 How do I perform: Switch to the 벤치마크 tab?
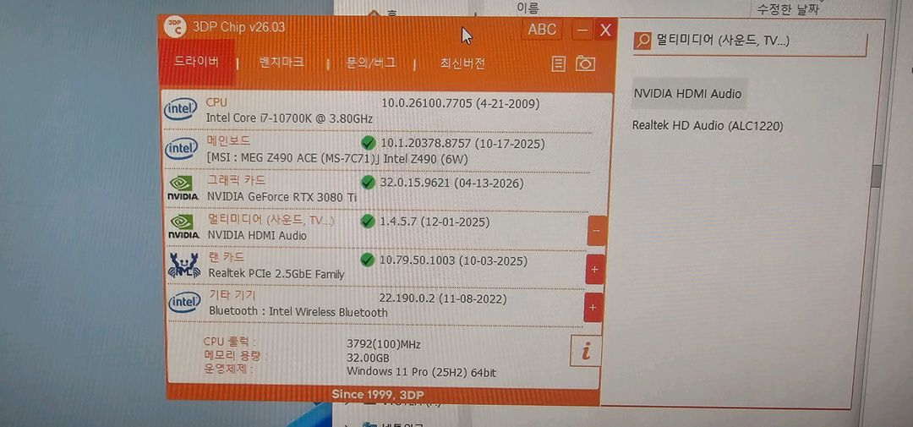(282, 63)
